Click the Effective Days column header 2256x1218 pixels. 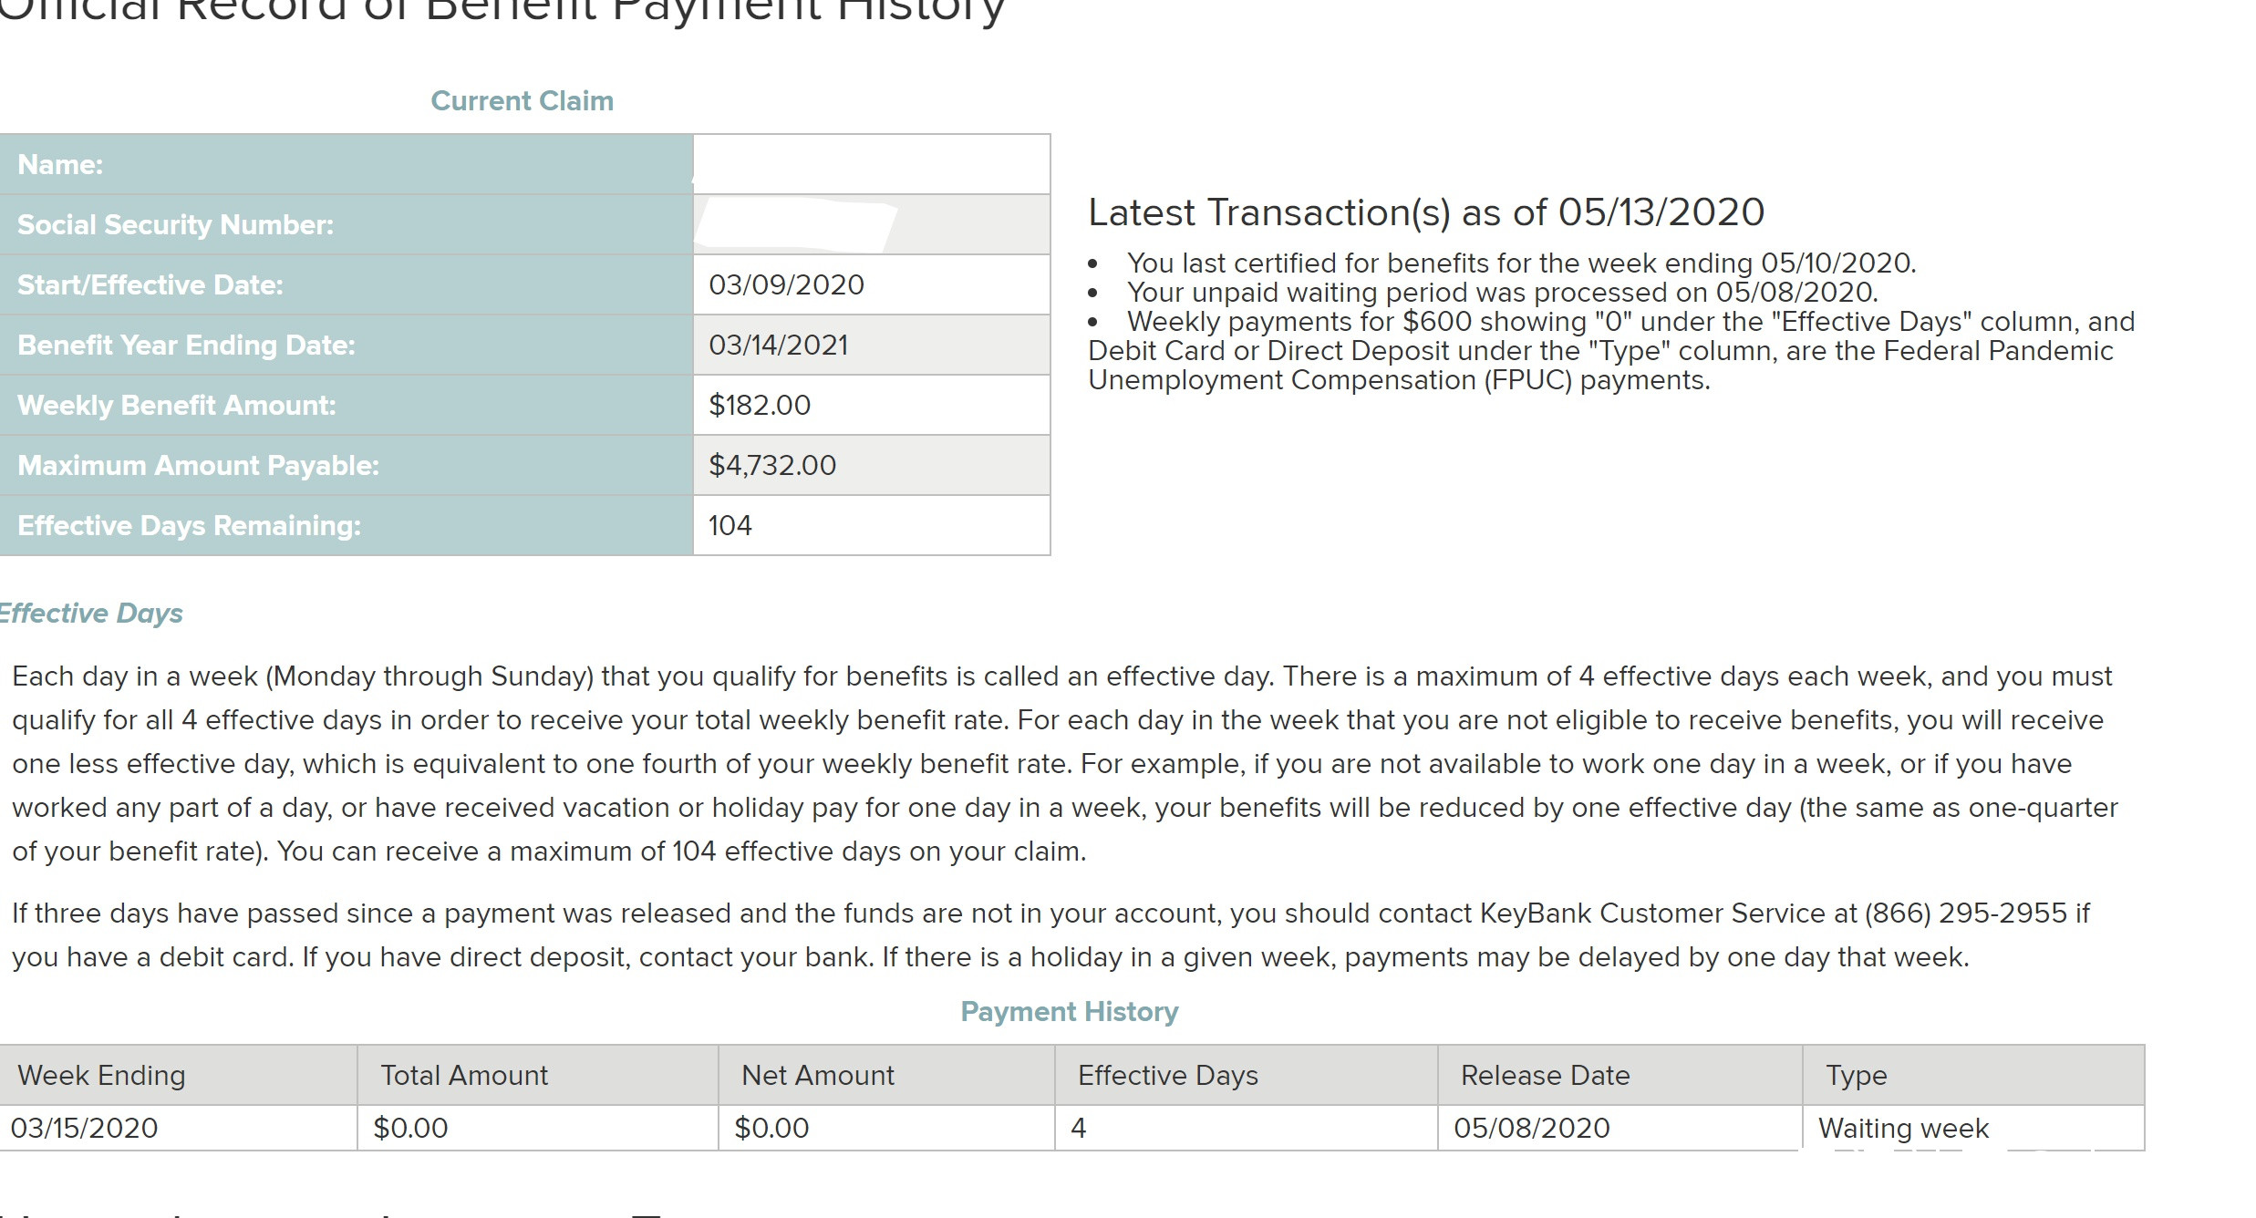click(x=1167, y=1075)
